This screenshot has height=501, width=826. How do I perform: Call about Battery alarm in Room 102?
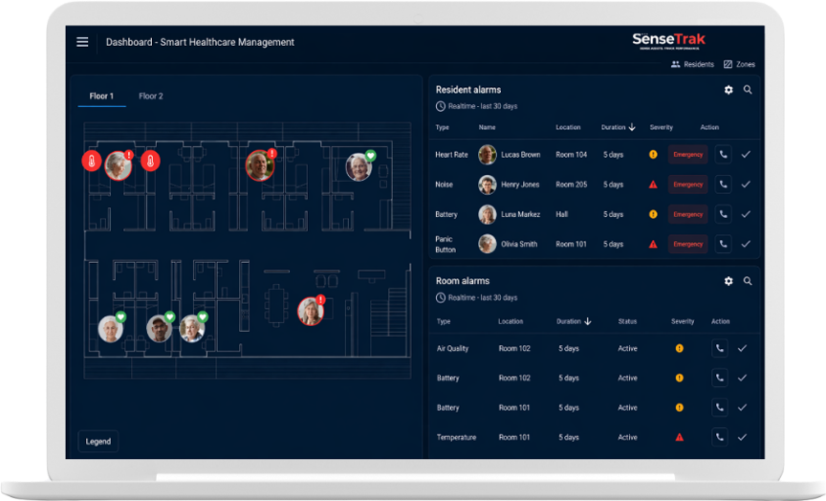(x=720, y=378)
